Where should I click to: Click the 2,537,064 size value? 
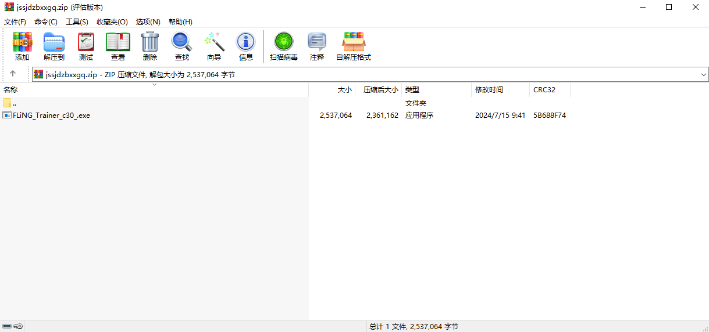[x=336, y=116]
